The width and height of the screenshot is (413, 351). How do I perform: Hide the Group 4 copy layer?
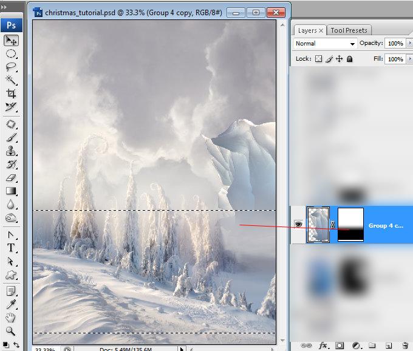click(298, 225)
